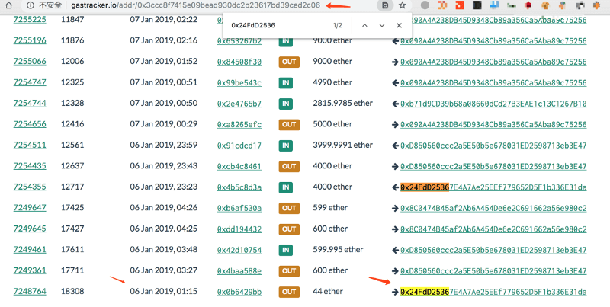Screen dimensions: 610x307
Task: Click the OUT badge on the 44 ether row
Action: [x=289, y=292]
